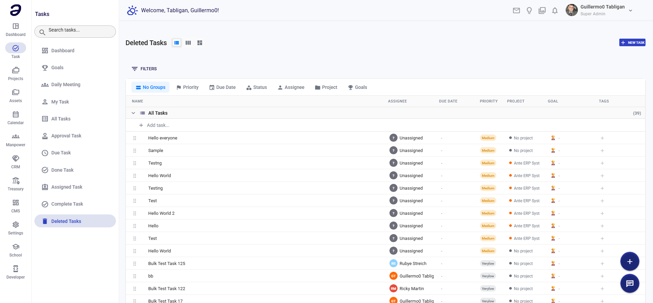
Task: Open the image gallery icon in header
Action: click(542, 11)
